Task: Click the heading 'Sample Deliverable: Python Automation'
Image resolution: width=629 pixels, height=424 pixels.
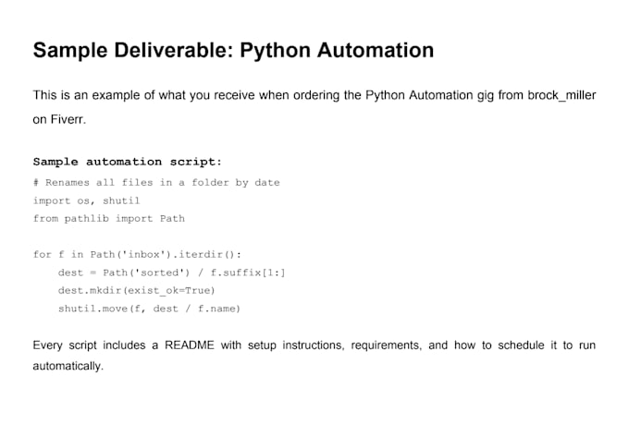Action: (233, 51)
